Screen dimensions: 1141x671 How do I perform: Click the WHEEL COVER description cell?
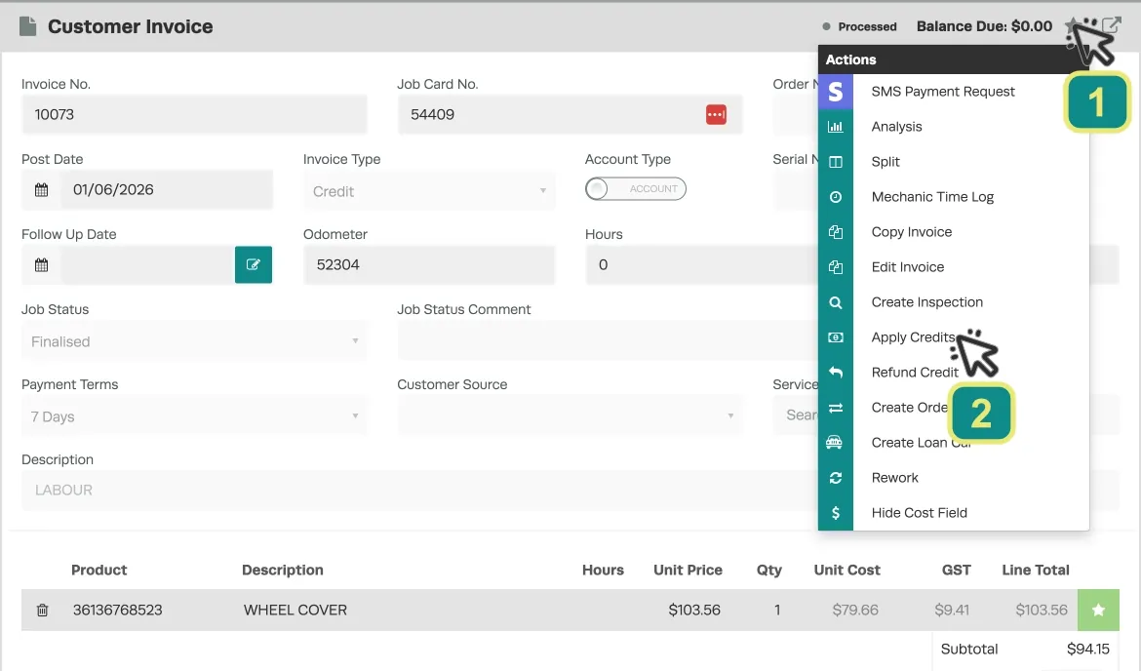click(x=295, y=610)
